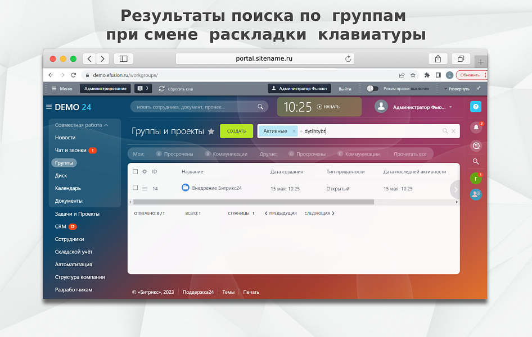This screenshot has height=337, width=532.
Task: Click the blue help question mark icon
Action: (x=476, y=106)
